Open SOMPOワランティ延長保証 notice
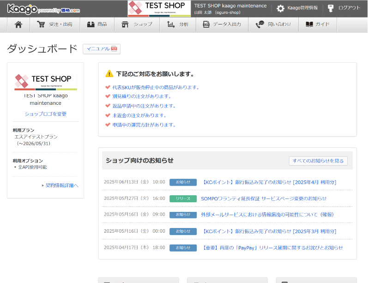Screen dimensions: 368x283 (x=264, y=199)
